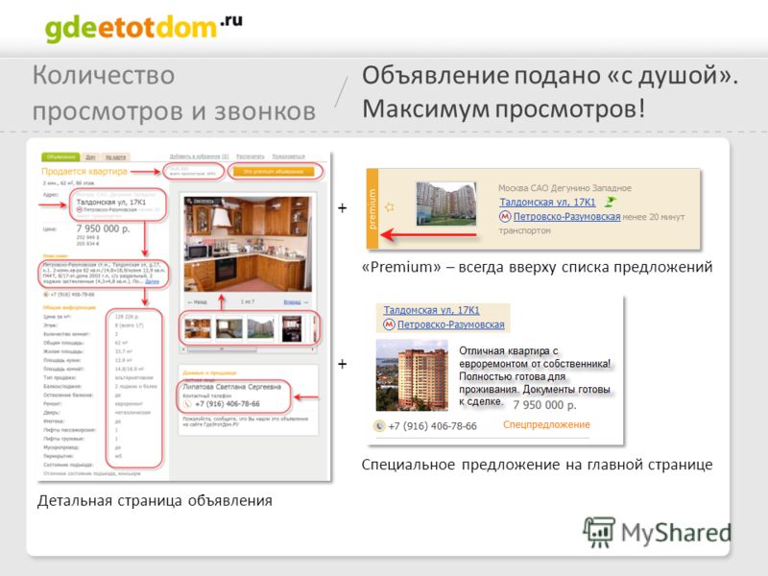Click the orange premium объявление button
The width and height of the screenshot is (768, 576).
[274, 172]
